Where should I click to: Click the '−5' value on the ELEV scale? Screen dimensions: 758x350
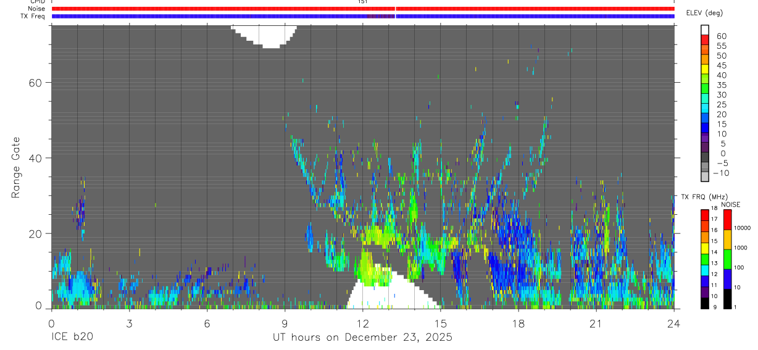723,163
